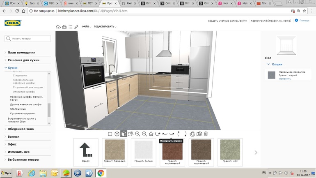Viewport: 316px width, 178px height.
Task: Rotate view right with the arrow icon
Action: coord(172,134)
